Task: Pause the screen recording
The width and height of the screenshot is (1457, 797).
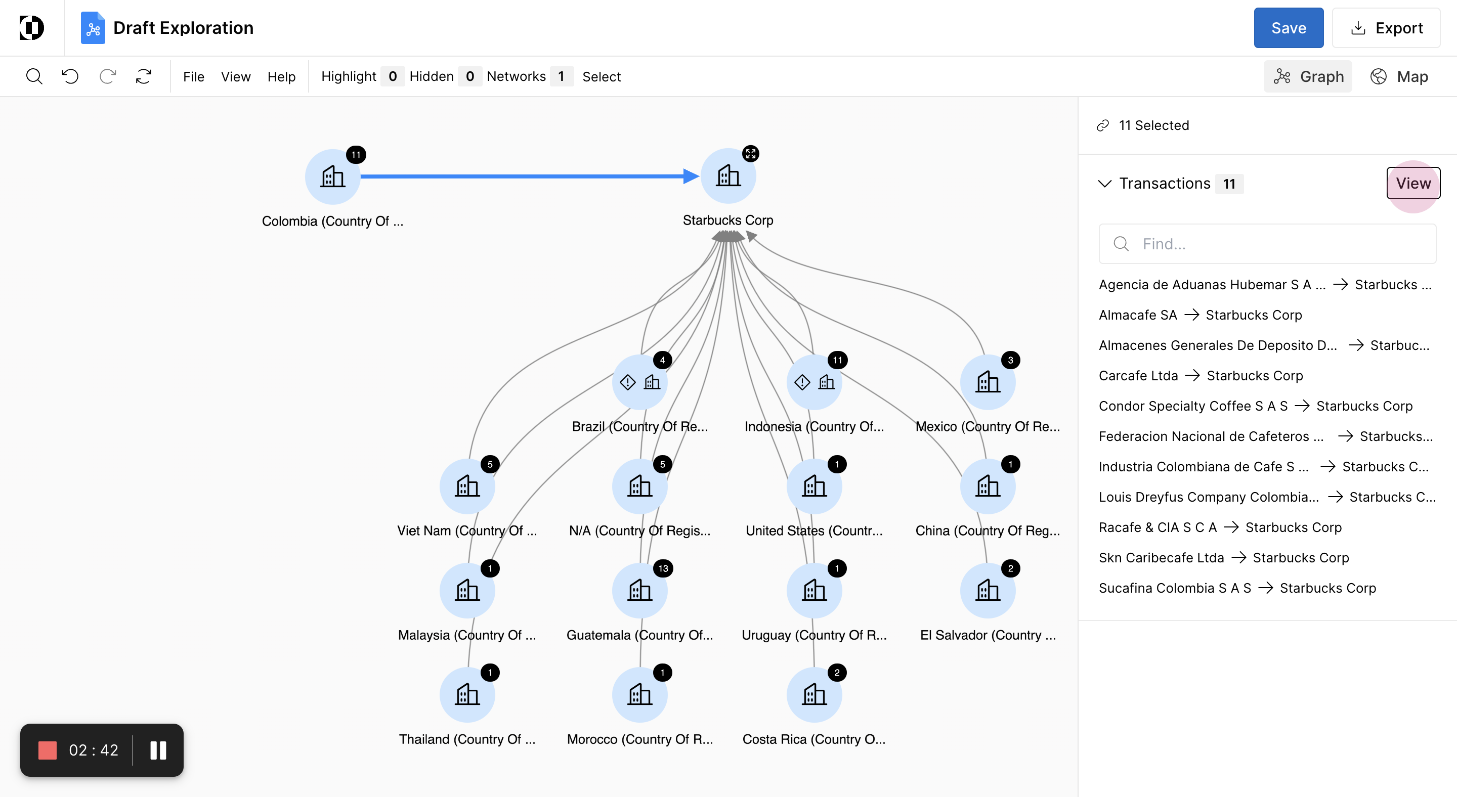Action: coord(158,750)
